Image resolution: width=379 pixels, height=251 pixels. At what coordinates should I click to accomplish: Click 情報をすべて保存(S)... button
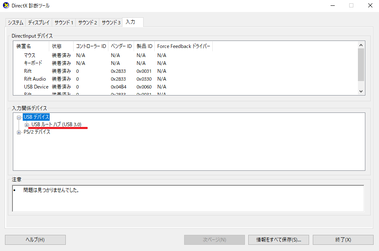click(278, 240)
